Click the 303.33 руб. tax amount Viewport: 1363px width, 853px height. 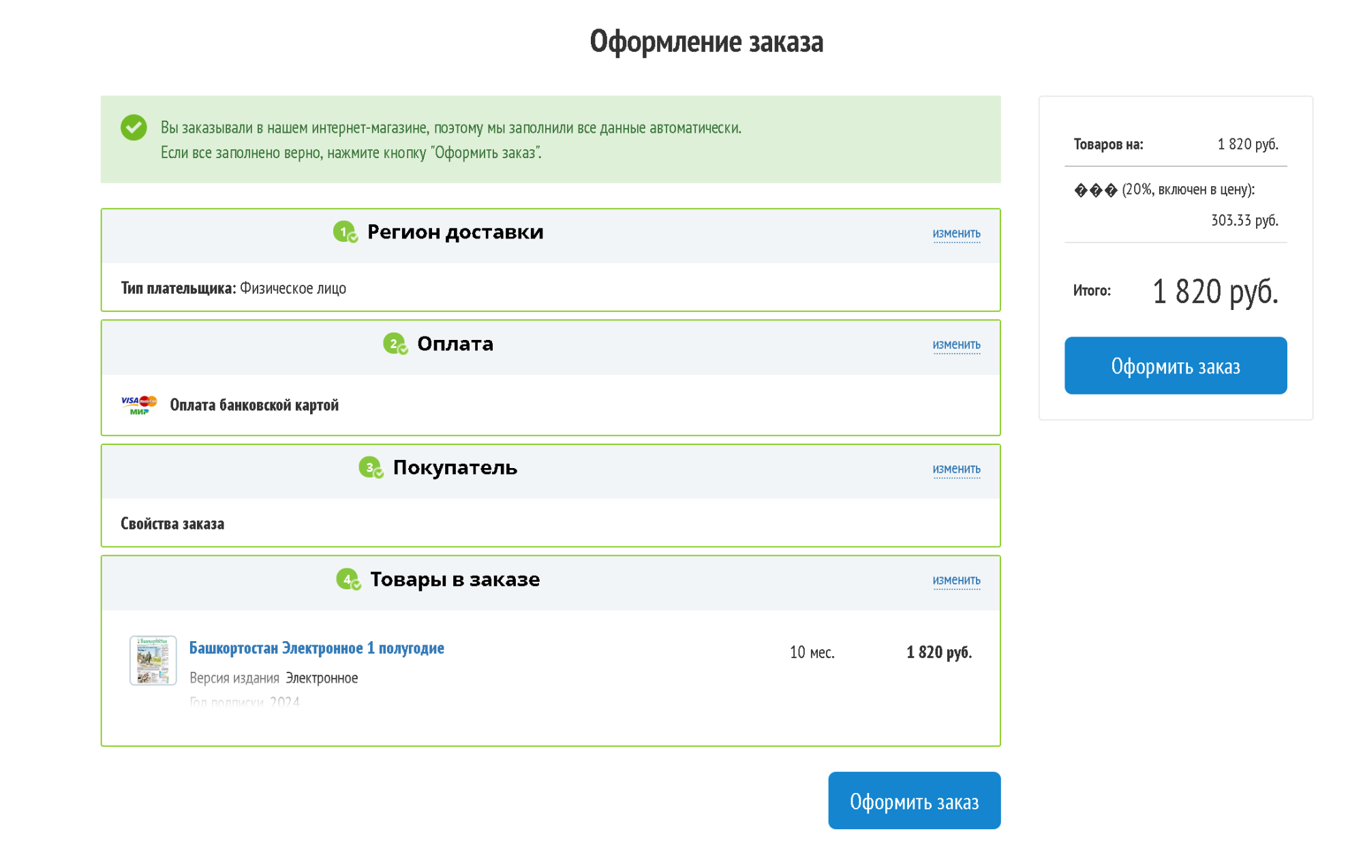click(x=1244, y=221)
